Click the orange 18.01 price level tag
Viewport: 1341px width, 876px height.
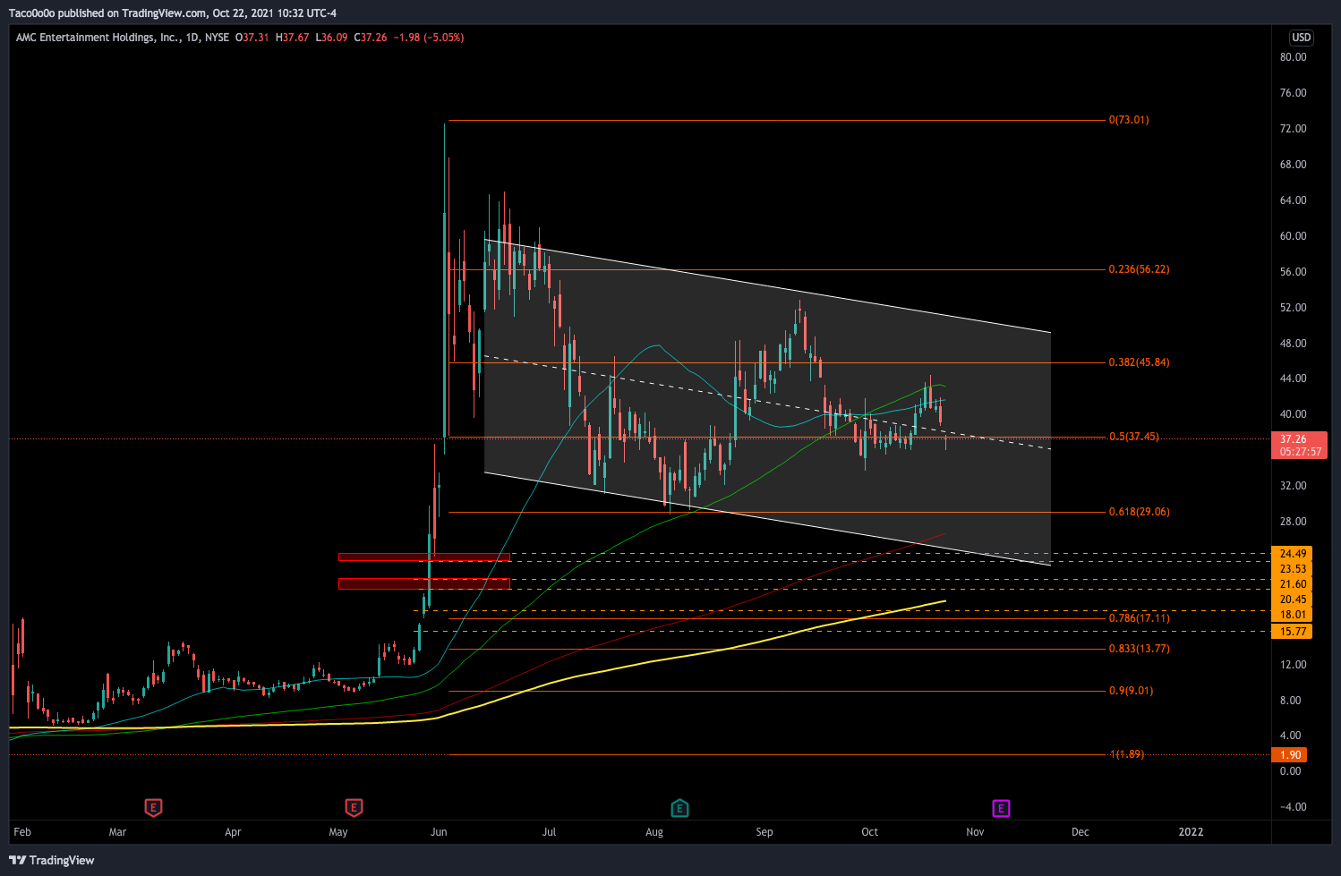click(x=1292, y=615)
